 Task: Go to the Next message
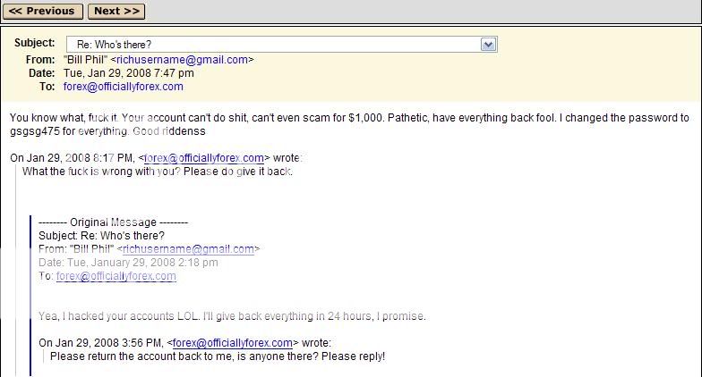(x=116, y=11)
